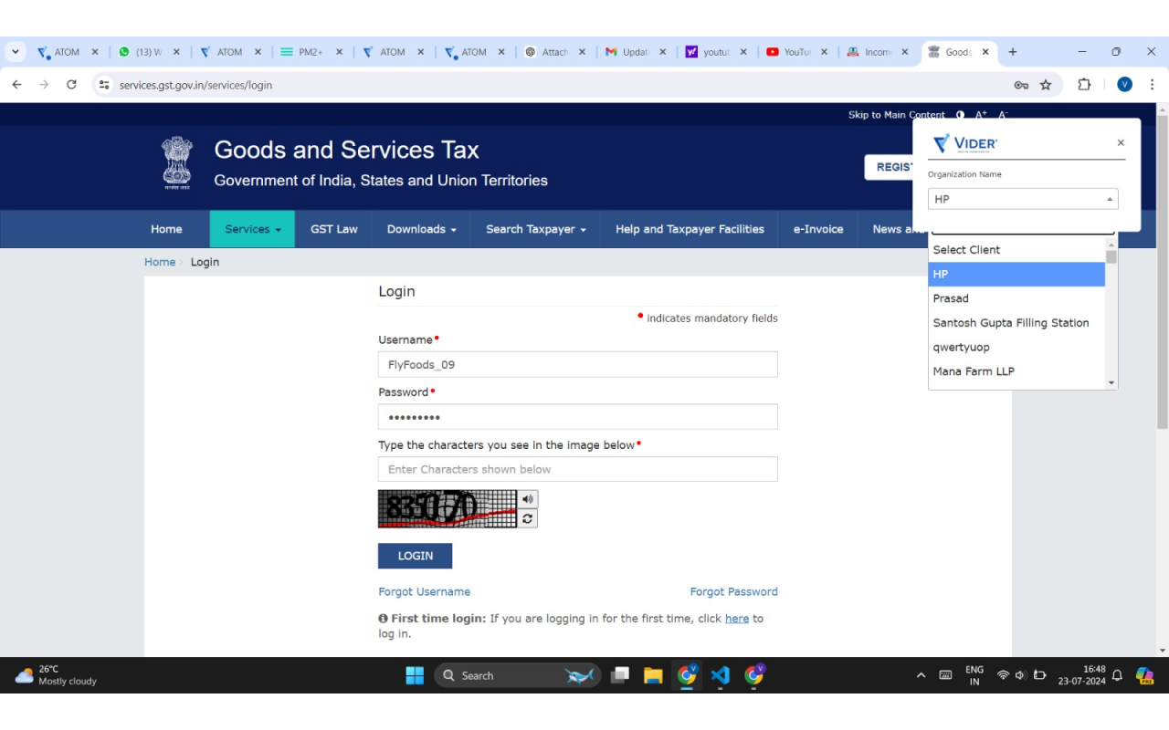The height and width of the screenshot is (730, 1169).
Task: Close the Goods and Services tab
Action: (x=985, y=52)
